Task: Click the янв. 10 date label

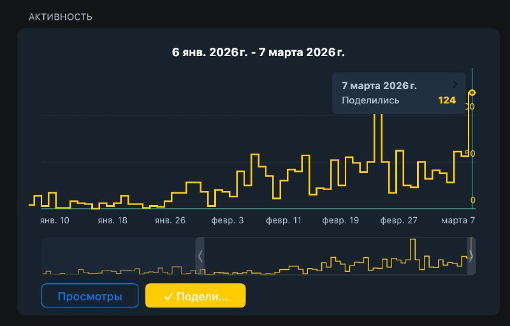Action: click(x=54, y=220)
